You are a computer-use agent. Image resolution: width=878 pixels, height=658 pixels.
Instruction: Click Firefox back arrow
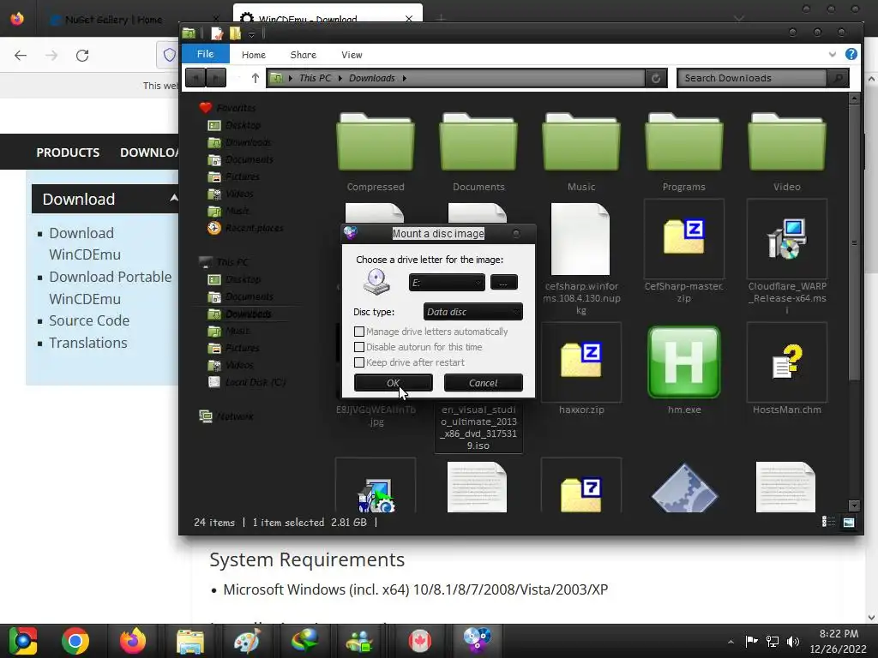pos(21,56)
